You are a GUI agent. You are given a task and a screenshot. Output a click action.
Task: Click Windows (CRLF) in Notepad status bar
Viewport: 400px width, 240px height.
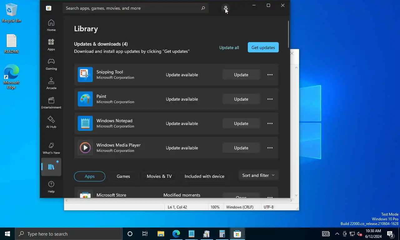[x=240, y=207]
